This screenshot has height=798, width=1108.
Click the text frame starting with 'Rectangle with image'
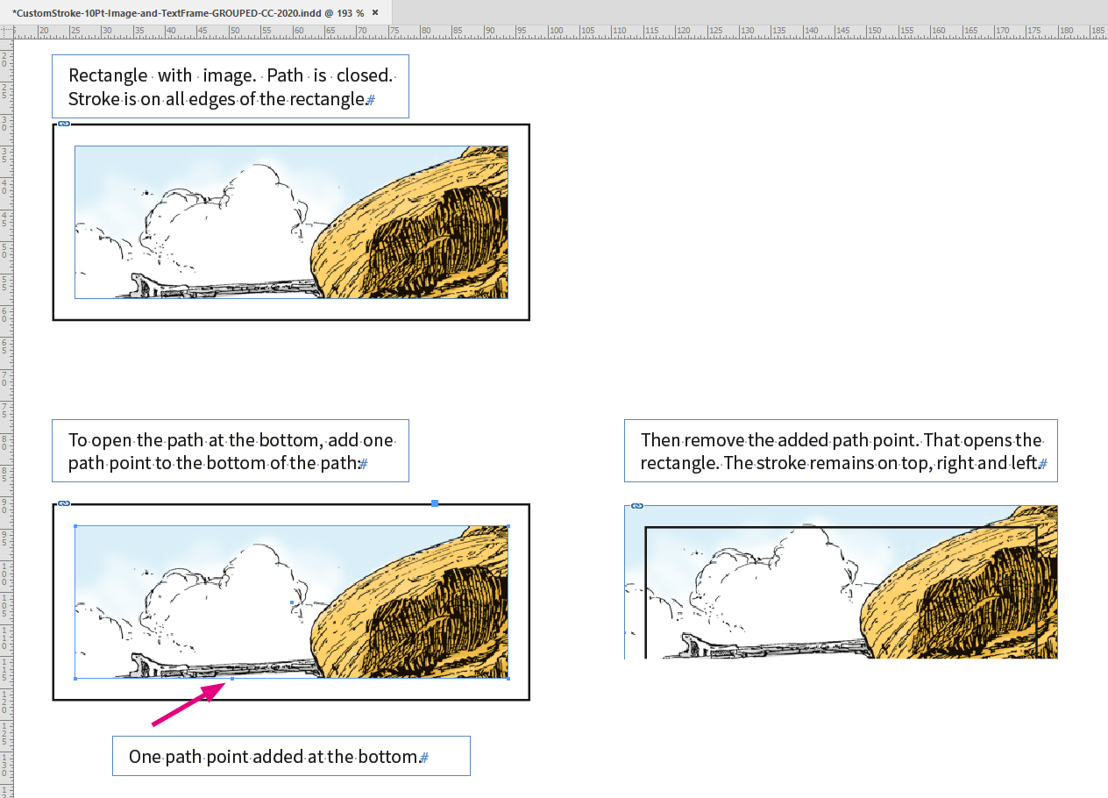tap(231, 86)
